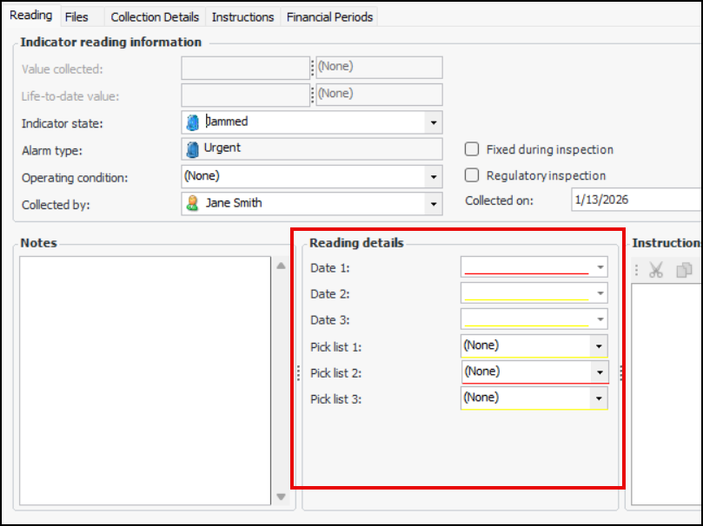Open the Collection Details tab
703x526 pixels.
pos(155,16)
